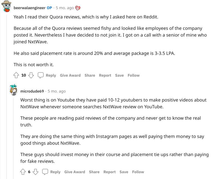
Task: Downvote microdude69's comment
Action: [36, 172]
